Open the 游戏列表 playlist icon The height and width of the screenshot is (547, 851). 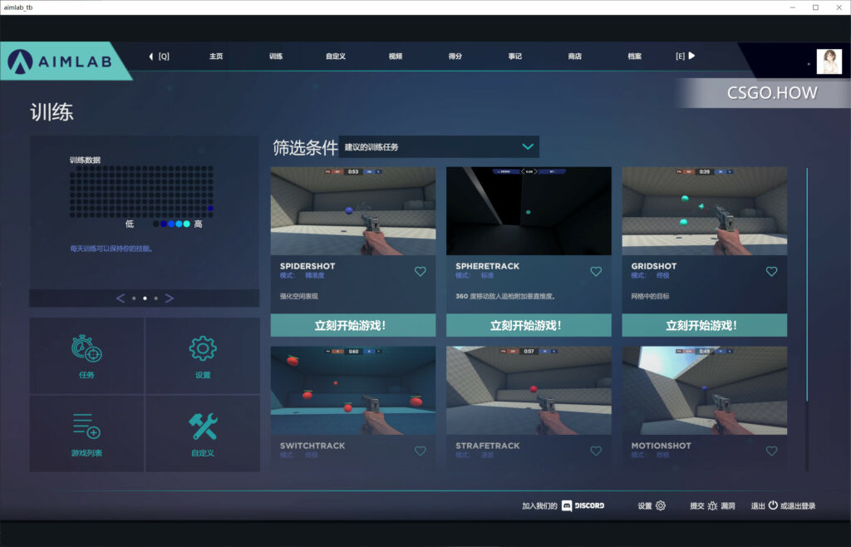pos(86,426)
